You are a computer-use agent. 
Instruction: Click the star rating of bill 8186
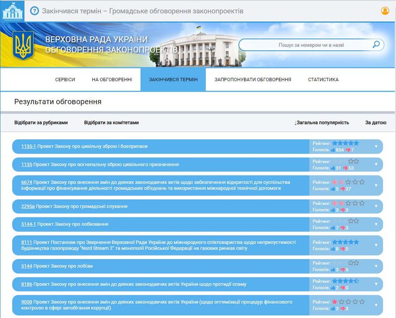click(x=346, y=281)
